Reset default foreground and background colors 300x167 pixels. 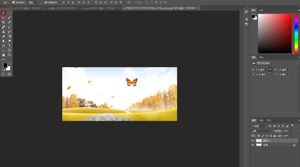click(3, 70)
